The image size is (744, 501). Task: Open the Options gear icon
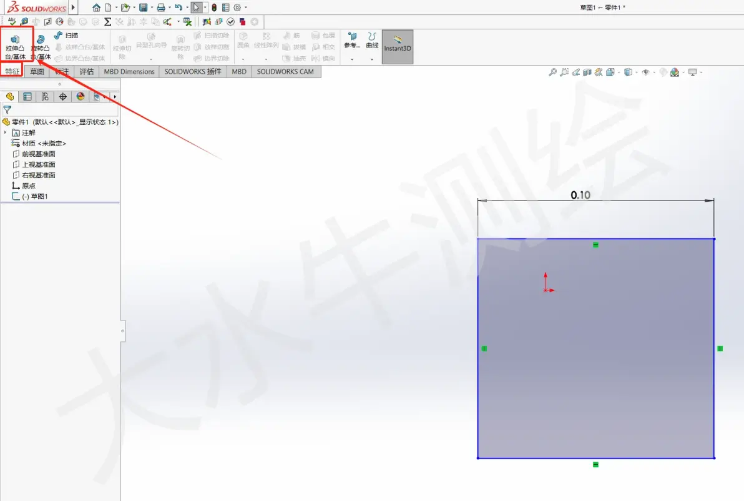point(237,7)
